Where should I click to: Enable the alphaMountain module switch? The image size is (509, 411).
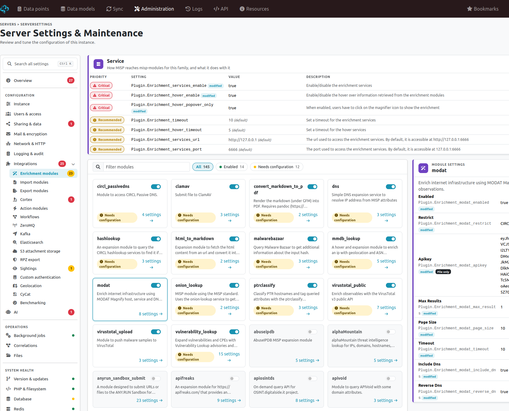click(x=391, y=332)
